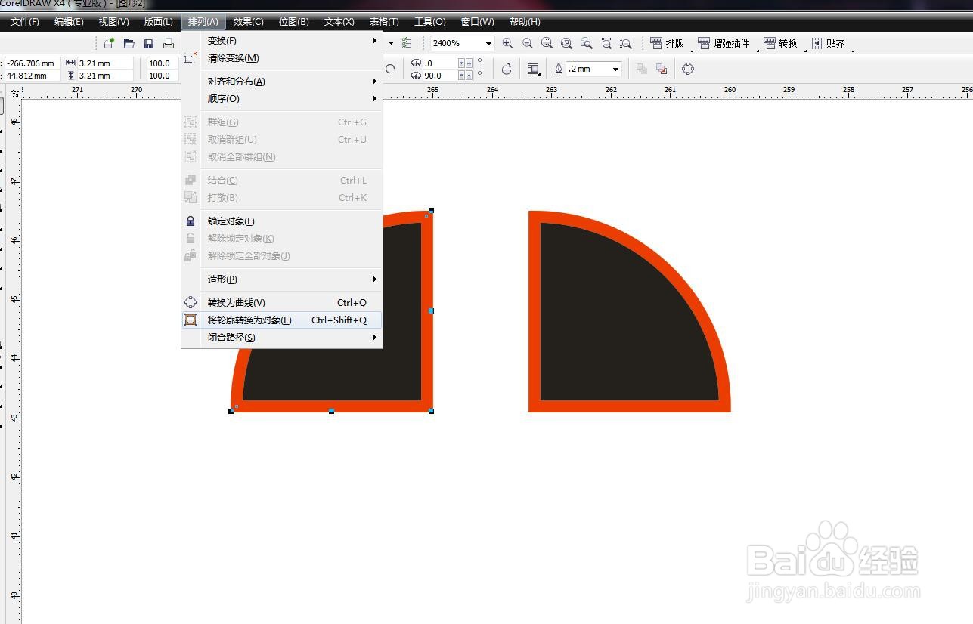
Task: Open the 工具(O) menu
Action: [430, 22]
